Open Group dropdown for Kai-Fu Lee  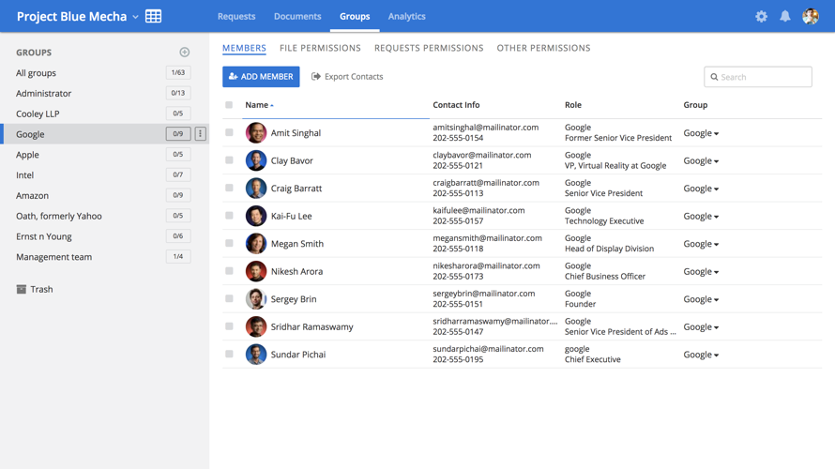[701, 216]
